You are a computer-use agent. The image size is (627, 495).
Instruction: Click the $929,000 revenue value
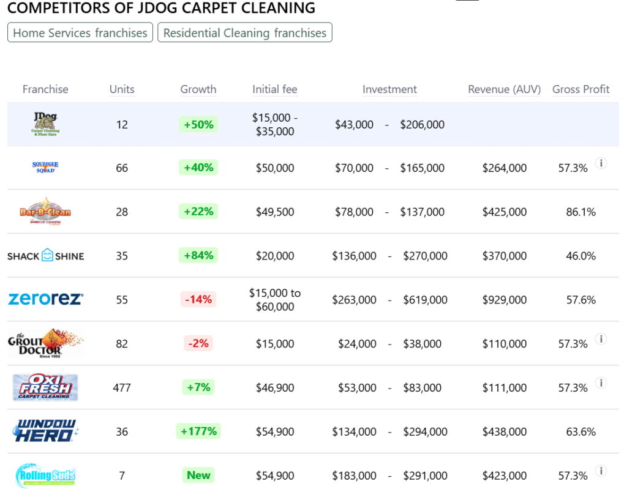coord(505,300)
